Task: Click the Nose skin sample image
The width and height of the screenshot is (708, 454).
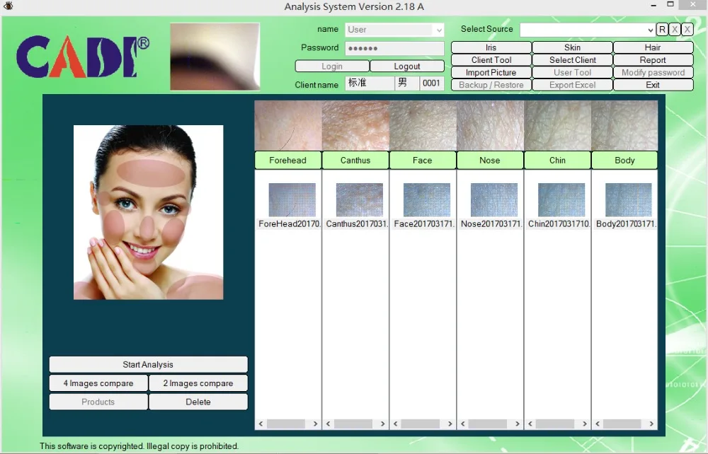Action: tap(490, 125)
